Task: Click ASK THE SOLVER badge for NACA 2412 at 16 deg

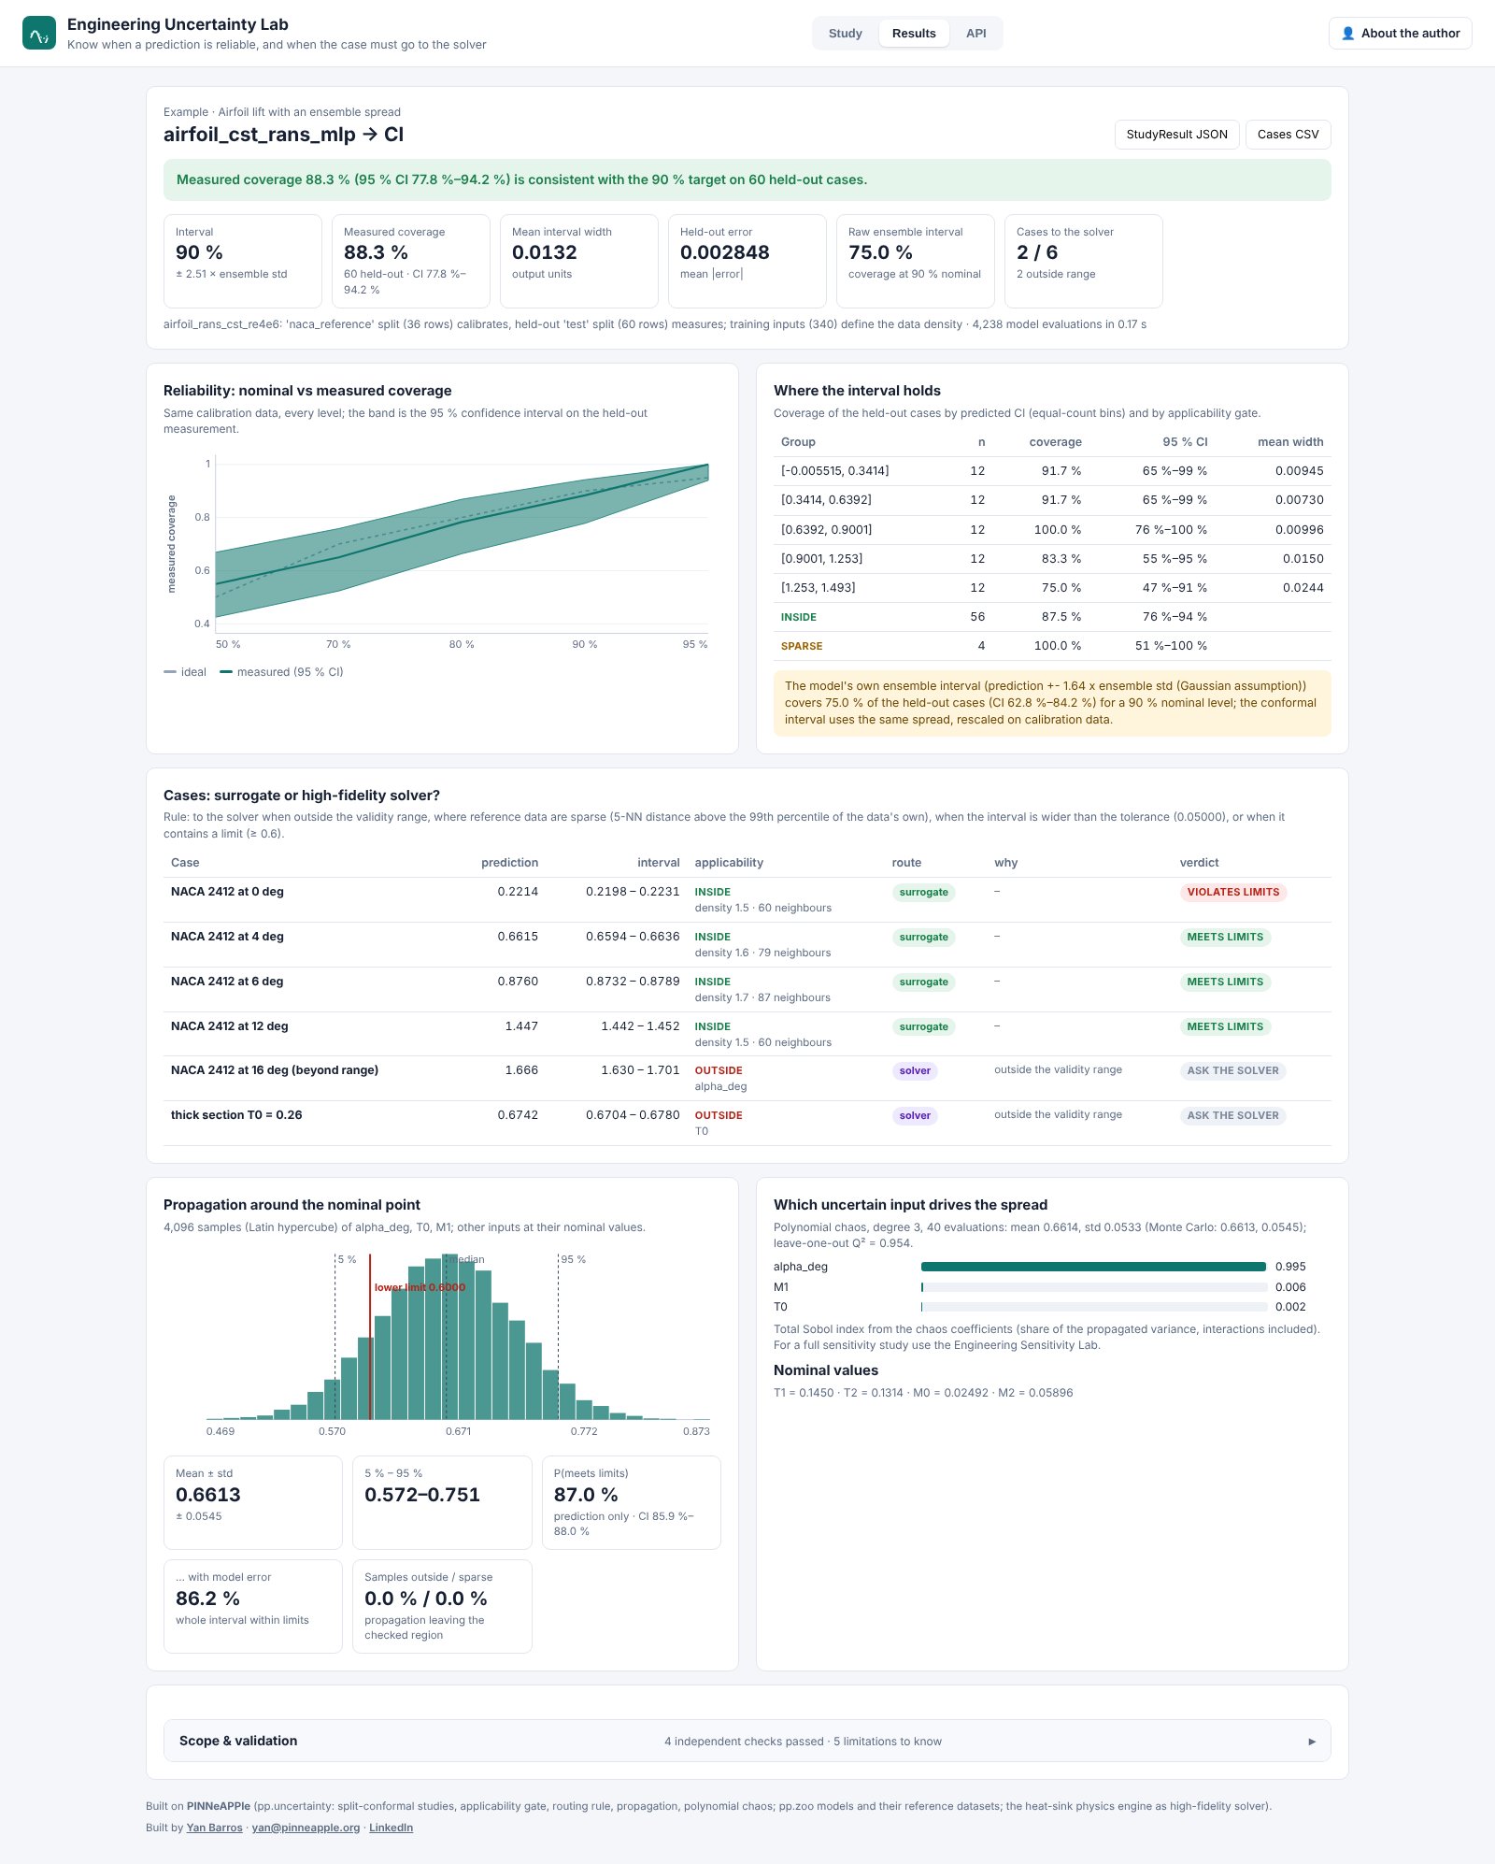Action: [x=1232, y=1070]
